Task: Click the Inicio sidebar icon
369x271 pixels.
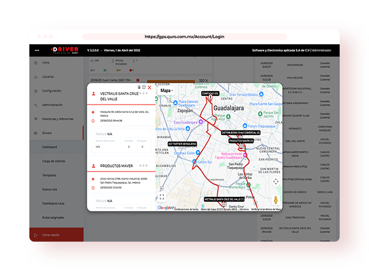Action: click(36, 63)
